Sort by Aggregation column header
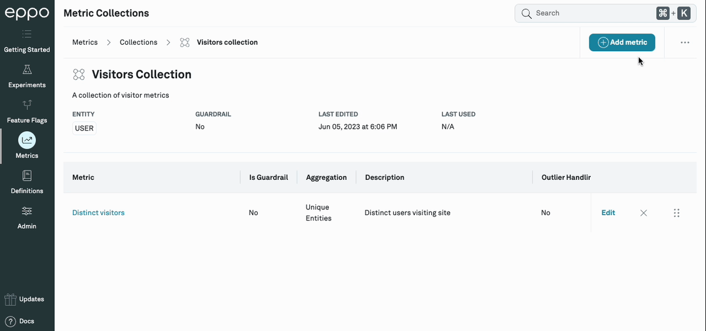 pyautogui.click(x=326, y=177)
